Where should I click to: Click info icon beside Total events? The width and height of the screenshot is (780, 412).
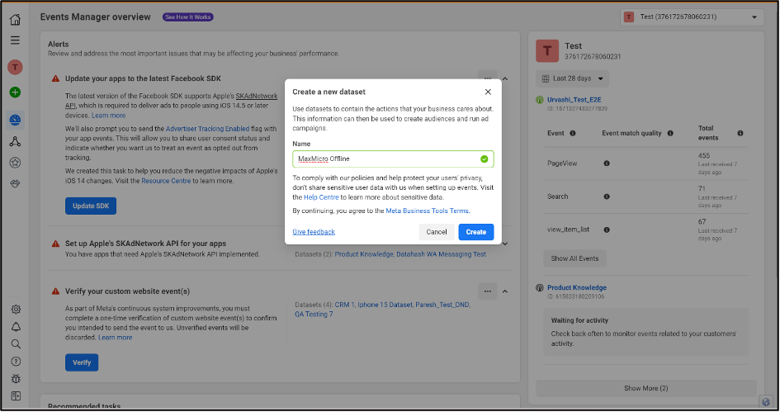click(x=740, y=134)
